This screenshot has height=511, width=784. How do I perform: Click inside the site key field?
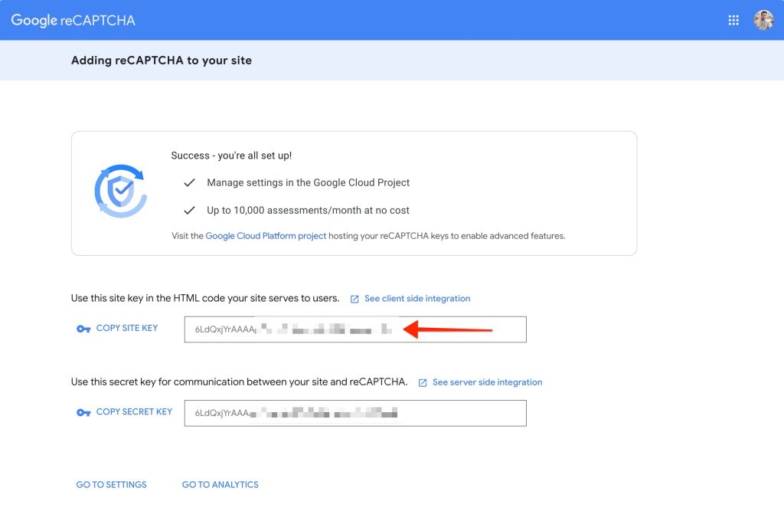point(355,329)
